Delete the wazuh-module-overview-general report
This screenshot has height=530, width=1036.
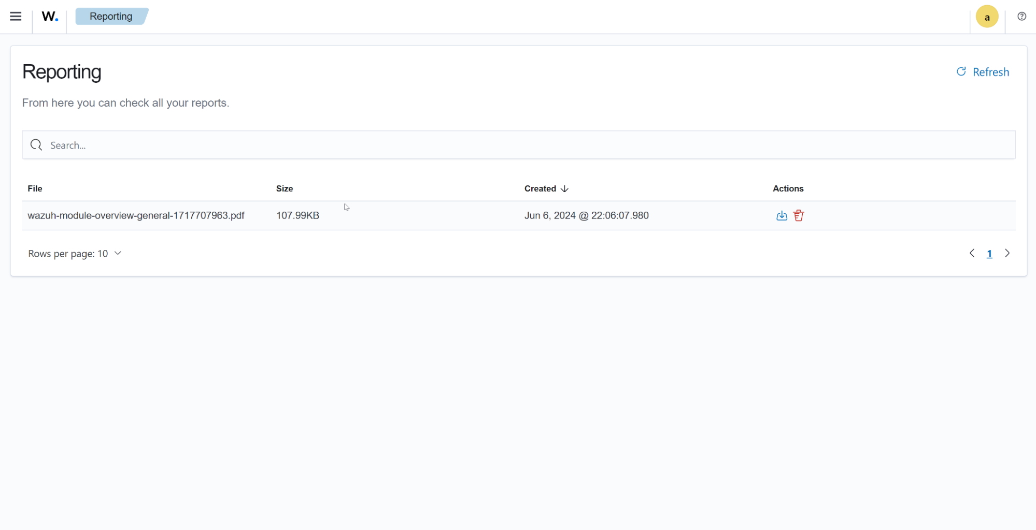click(798, 215)
